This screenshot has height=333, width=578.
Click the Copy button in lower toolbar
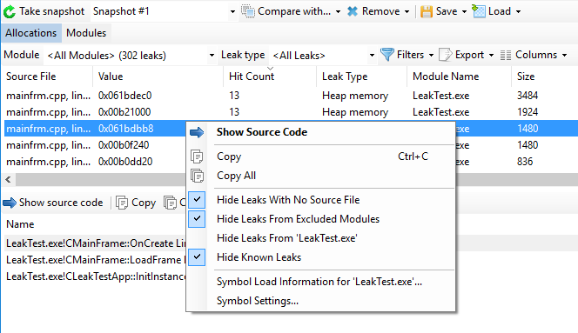[x=136, y=203]
